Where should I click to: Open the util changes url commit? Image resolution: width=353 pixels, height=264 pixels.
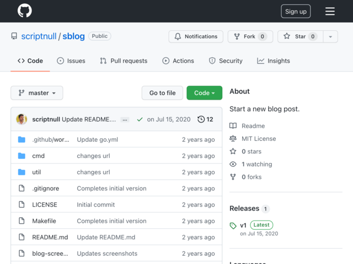[93, 172]
